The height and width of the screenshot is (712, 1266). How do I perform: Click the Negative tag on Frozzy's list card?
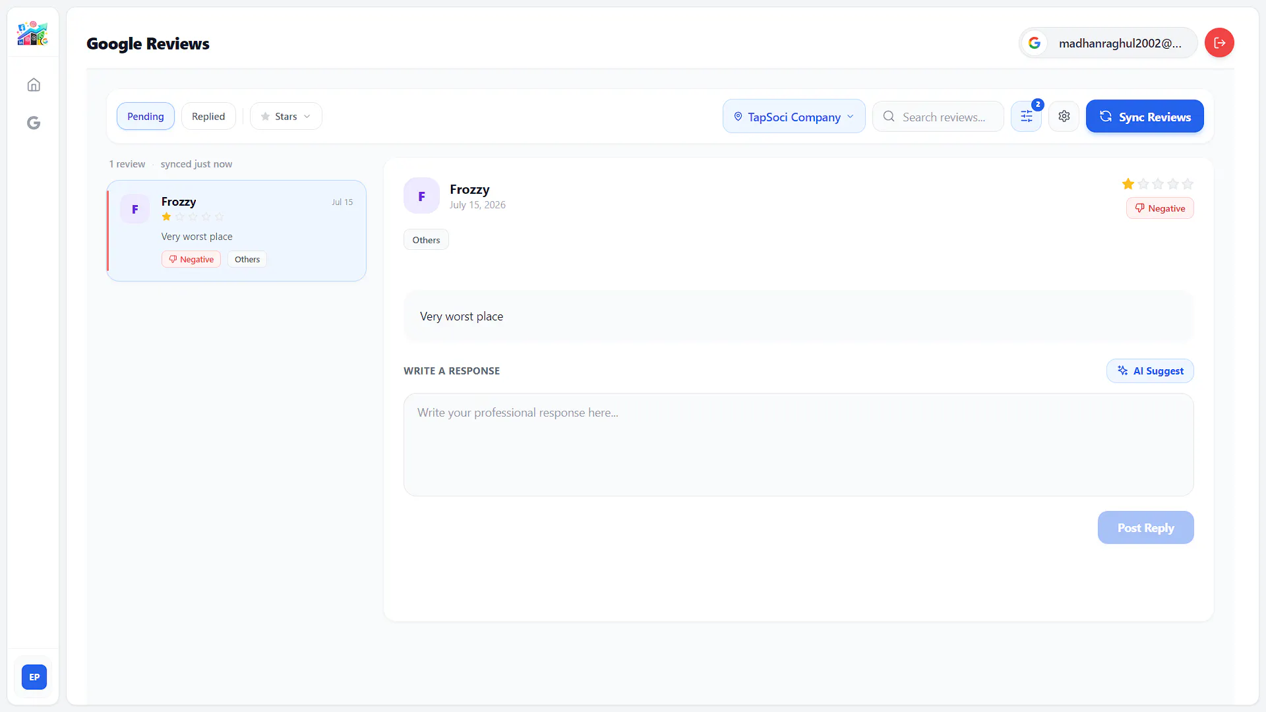coord(191,259)
